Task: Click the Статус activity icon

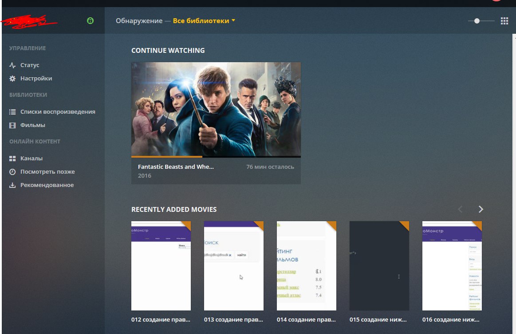Action: coord(12,65)
